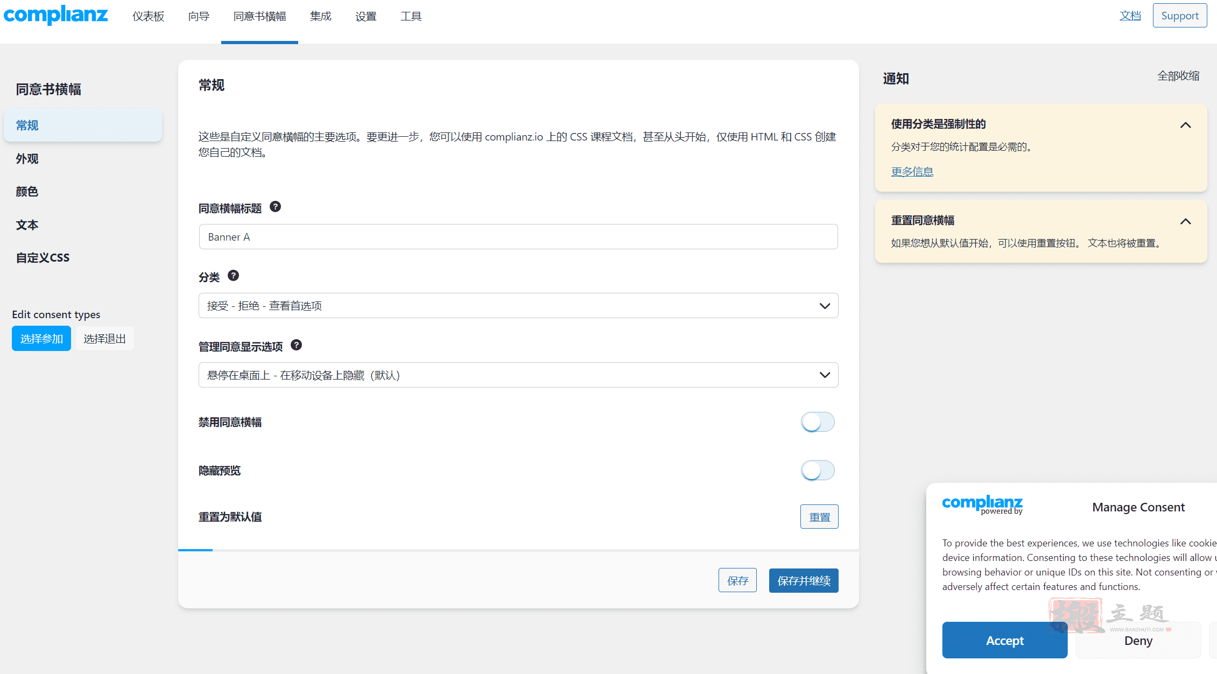Image resolution: width=1217 pixels, height=674 pixels.
Task: Open the 设置 tab
Action: pos(365,16)
